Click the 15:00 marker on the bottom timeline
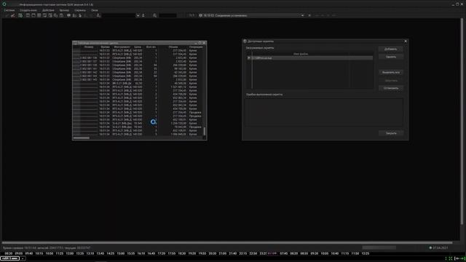 121,253
